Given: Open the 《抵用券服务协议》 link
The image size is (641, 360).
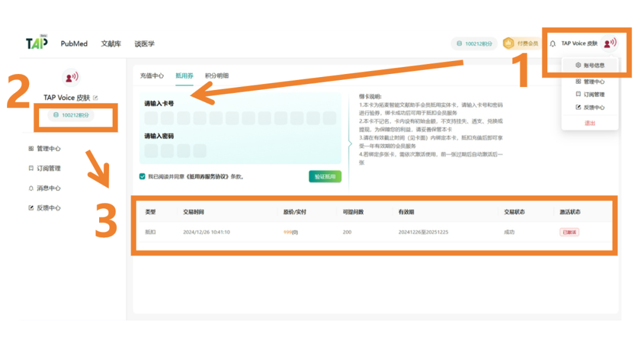Looking at the screenshot, I should click(x=208, y=176).
